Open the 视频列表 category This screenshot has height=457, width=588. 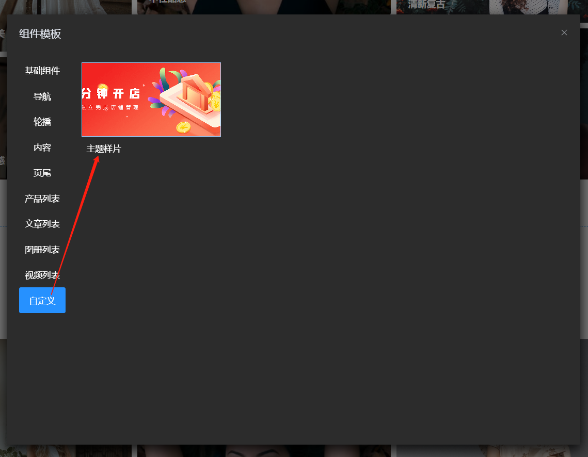click(x=42, y=275)
